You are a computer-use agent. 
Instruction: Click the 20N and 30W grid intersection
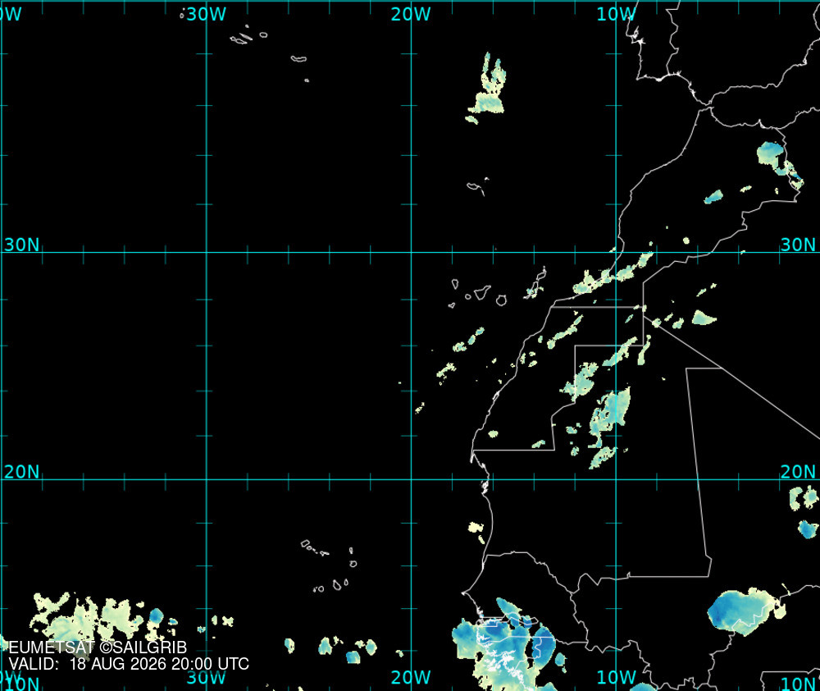click(x=207, y=479)
